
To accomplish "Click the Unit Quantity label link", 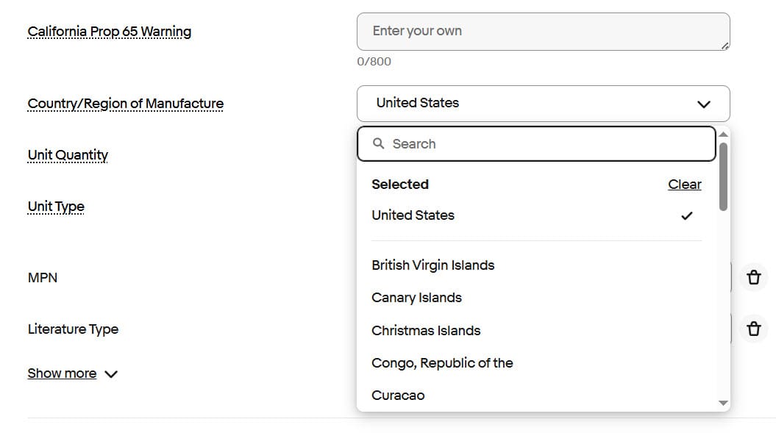I will click(68, 155).
